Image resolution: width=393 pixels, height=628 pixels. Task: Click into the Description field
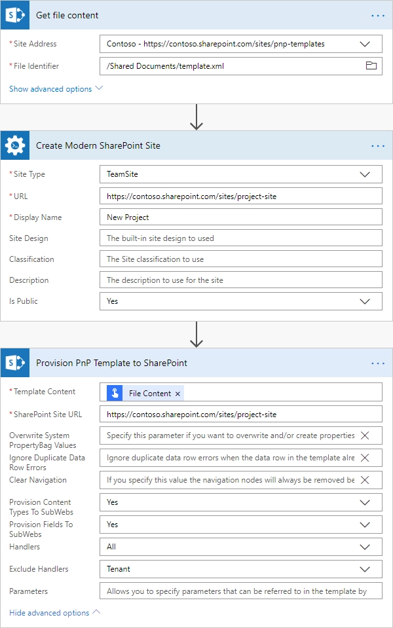241,280
